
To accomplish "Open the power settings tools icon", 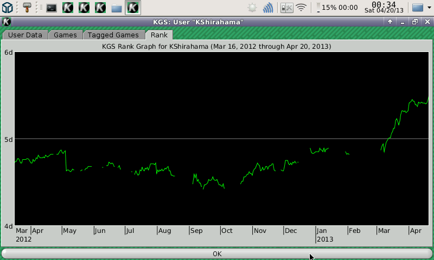I will tap(287, 8).
